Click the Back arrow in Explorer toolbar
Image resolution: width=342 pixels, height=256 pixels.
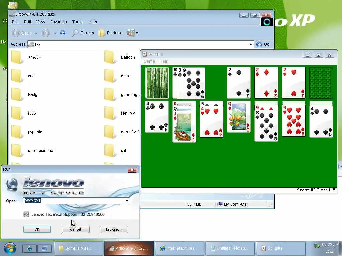coord(16,33)
